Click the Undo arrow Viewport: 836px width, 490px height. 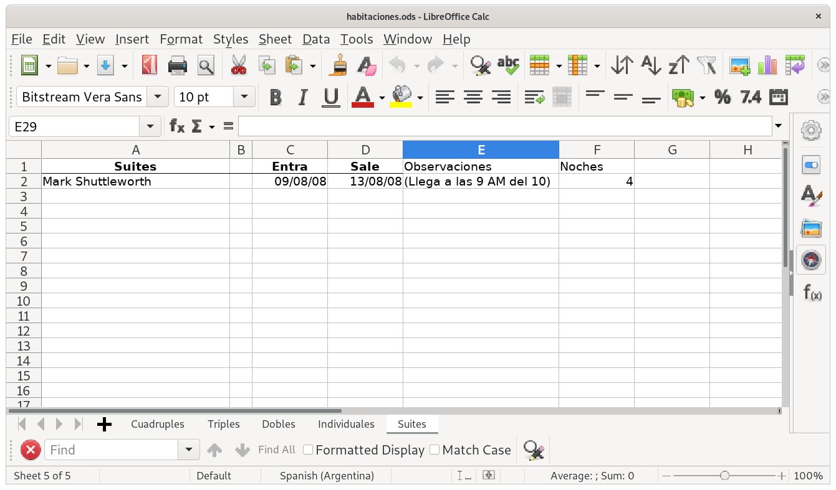396,65
